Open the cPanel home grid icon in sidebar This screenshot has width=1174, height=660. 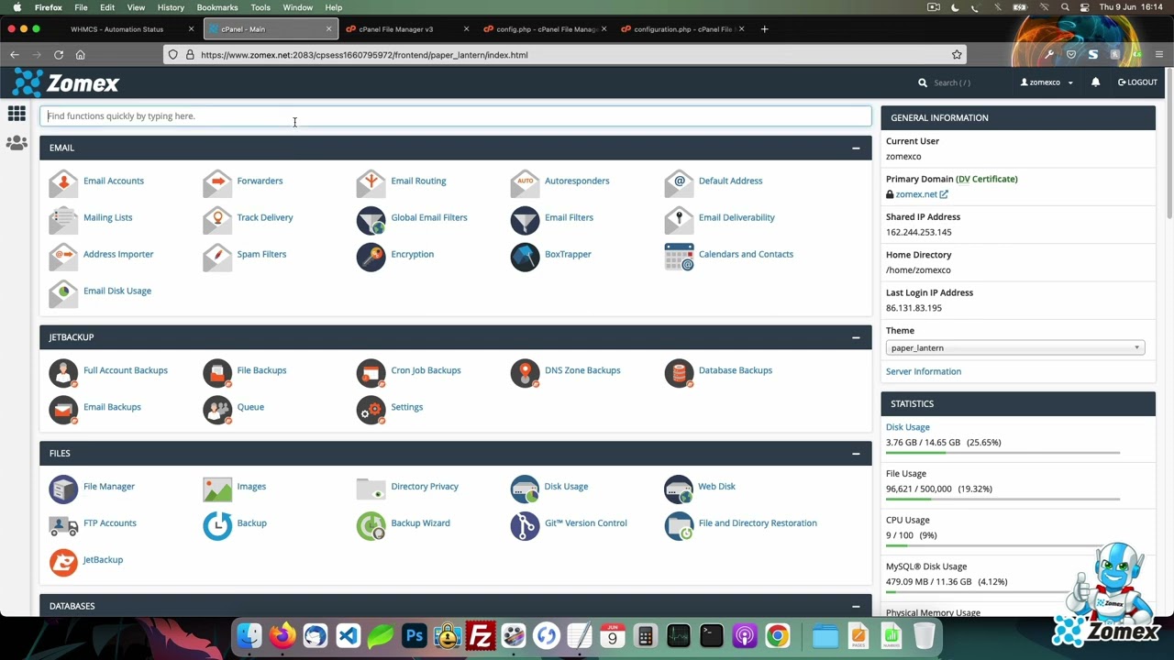click(17, 114)
